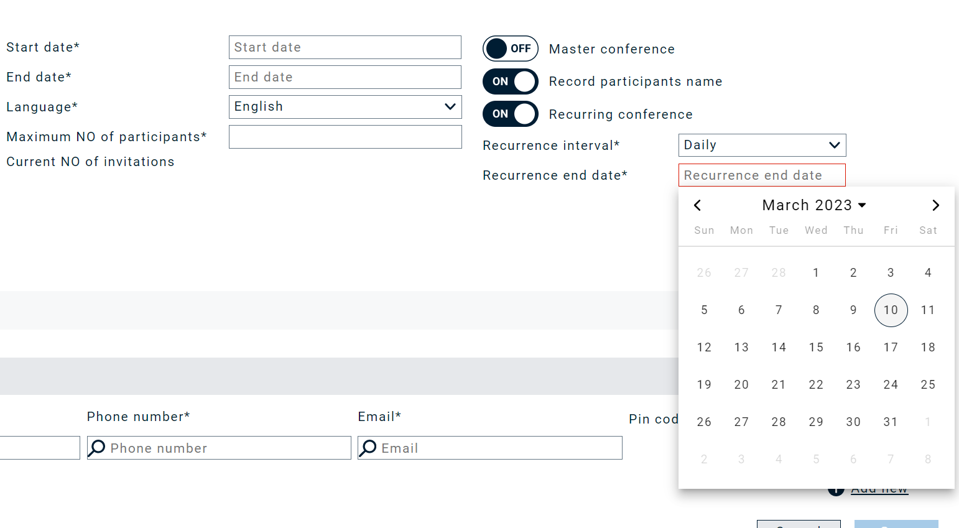Select March 7 in the calendar
The image size is (959, 528).
pyautogui.click(x=779, y=310)
